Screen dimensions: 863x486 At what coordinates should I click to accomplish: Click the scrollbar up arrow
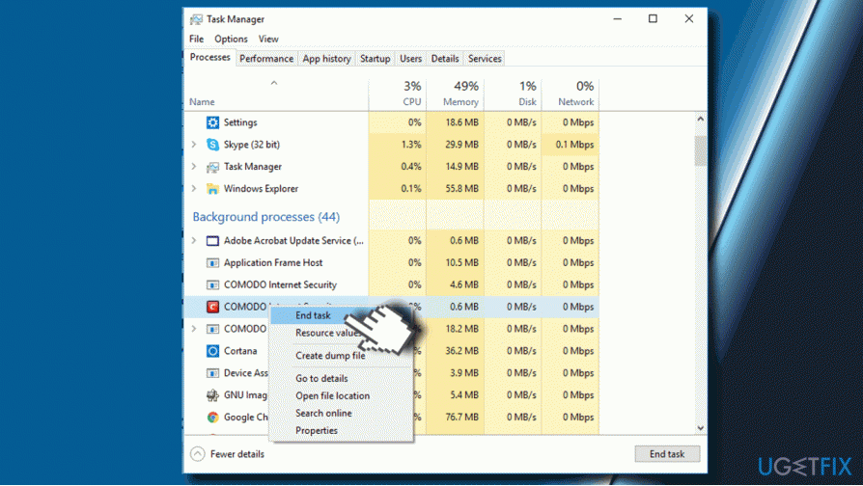(700, 119)
